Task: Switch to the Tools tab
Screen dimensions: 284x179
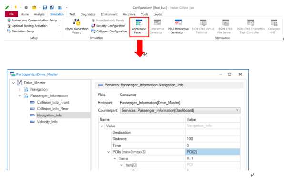Action: point(144,14)
